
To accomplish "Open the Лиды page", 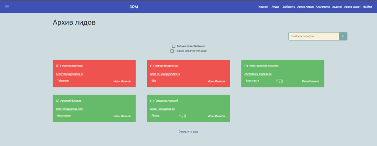I will pos(275,7).
